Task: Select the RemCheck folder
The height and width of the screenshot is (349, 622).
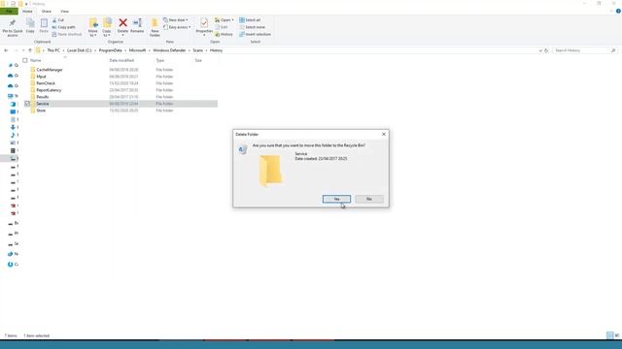Action: [x=46, y=83]
